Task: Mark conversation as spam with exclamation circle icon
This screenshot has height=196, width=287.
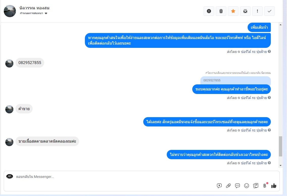Action: point(209,11)
